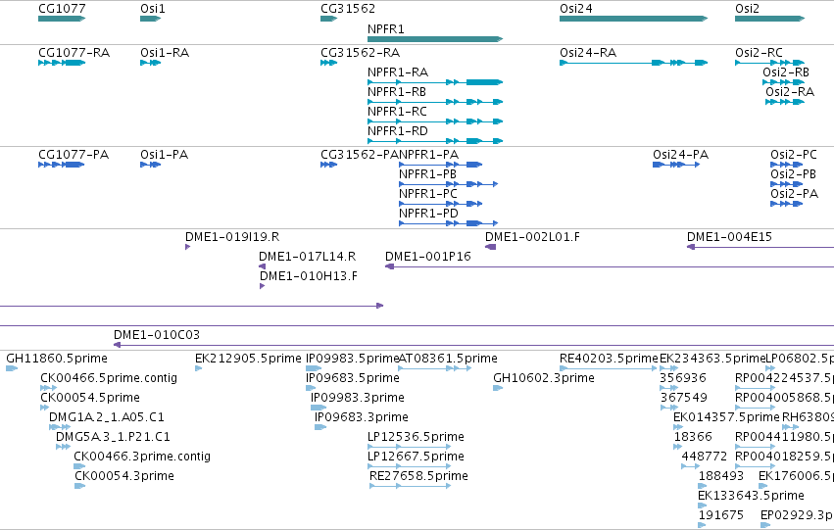The width and height of the screenshot is (834, 530).
Task: Click the DMG5A3_1.P21.C1 feature
Action: [64, 447]
